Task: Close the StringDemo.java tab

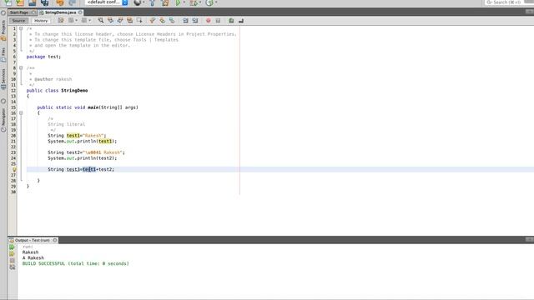Action: coord(80,12)
